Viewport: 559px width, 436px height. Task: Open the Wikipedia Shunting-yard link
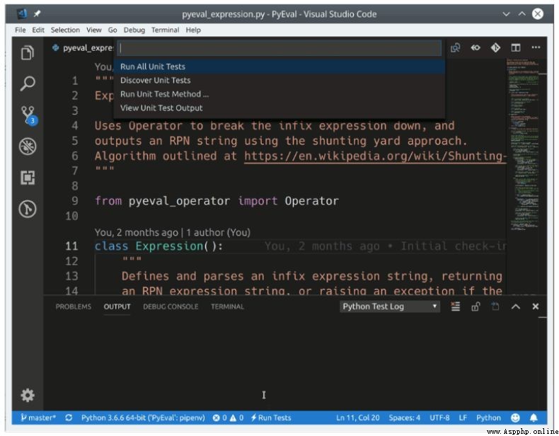coord(375,156)
